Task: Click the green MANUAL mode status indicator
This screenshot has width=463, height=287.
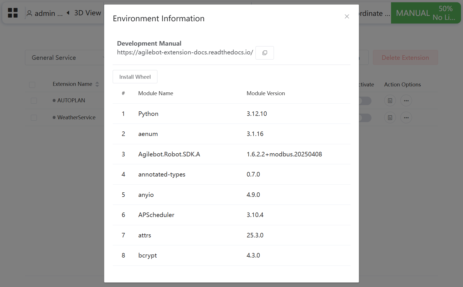Action: (x=425, y=13)
